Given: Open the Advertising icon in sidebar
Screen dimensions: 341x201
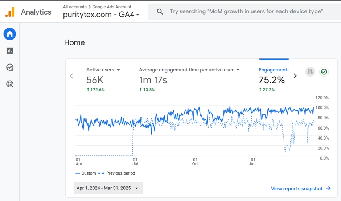Looking at the screenshot, I should 10,84.
